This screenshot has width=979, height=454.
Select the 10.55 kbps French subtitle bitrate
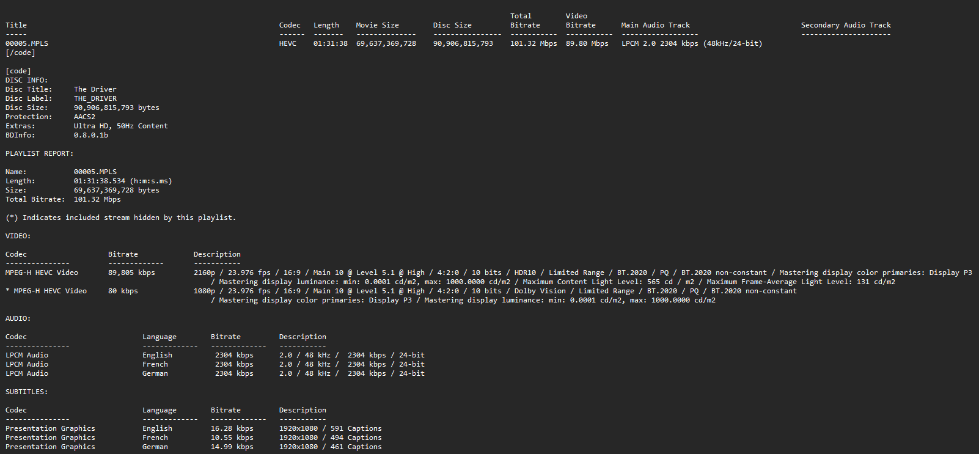point(232,438)
